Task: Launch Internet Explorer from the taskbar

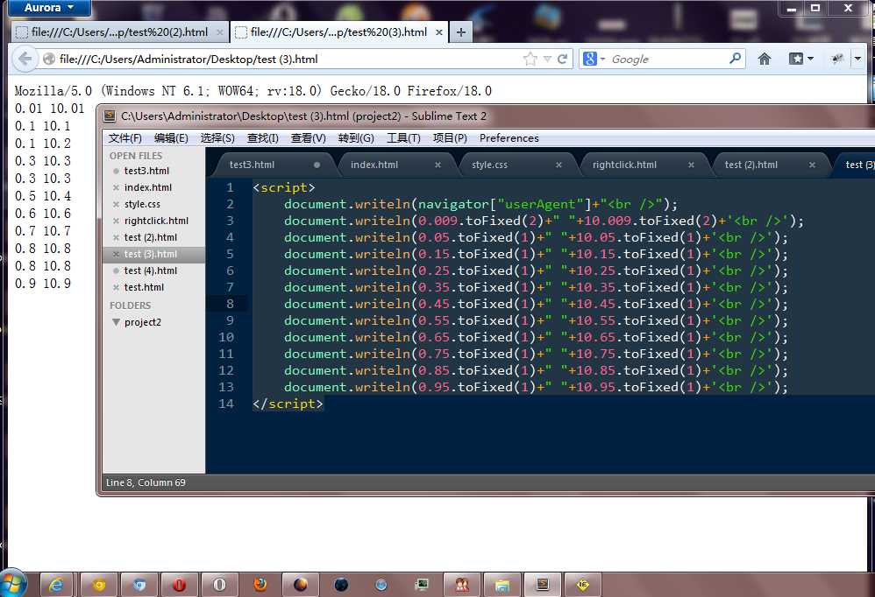Action: click(x=56, y=585)
